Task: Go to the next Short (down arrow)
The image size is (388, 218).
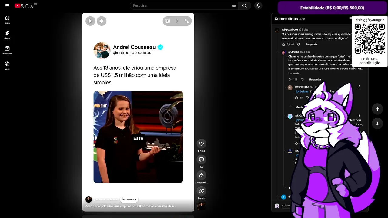Action: 377,124
